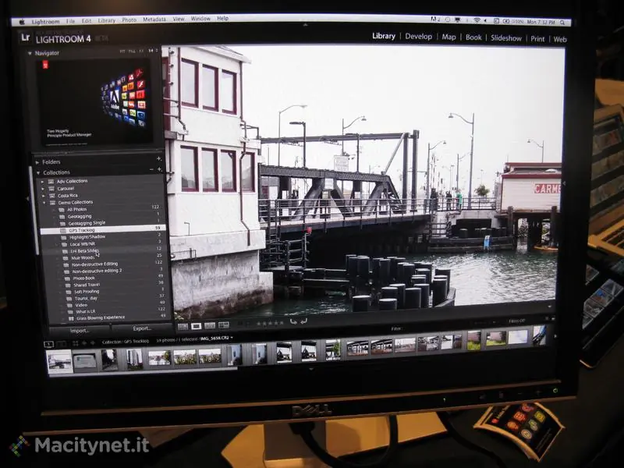Open filmstrip source dropdown after IMG filename
624x468 pixels.
click(x=232, y=339)
